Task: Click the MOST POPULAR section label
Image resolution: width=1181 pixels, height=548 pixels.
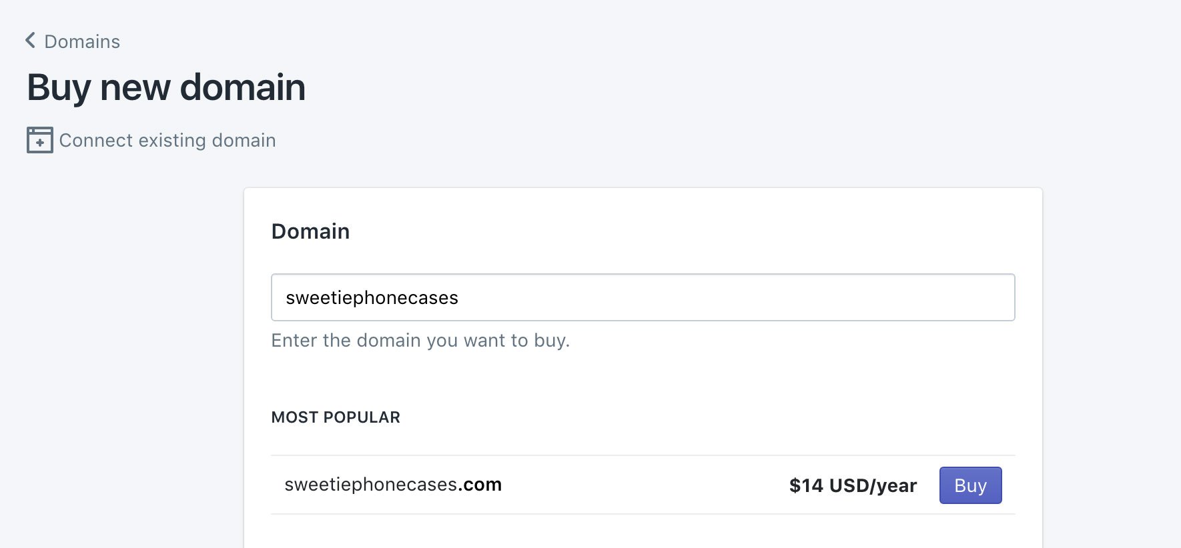Action: 336,417
